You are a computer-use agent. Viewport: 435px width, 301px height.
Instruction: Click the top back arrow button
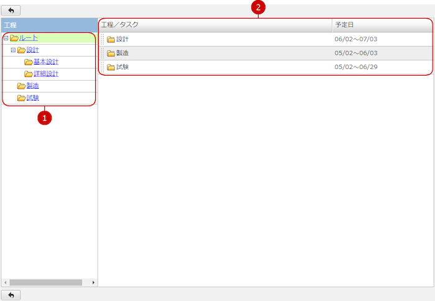11,11
